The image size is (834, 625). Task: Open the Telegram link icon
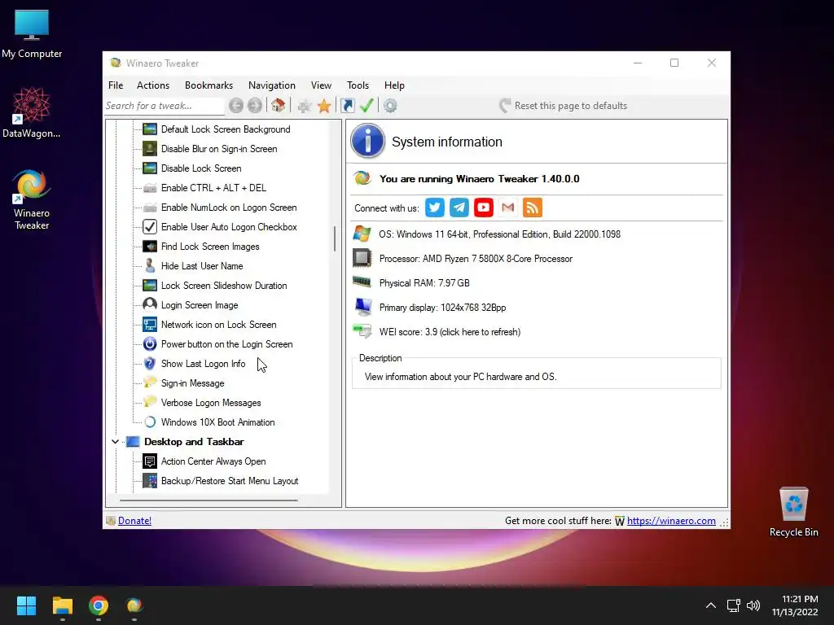tap(459, 208)
